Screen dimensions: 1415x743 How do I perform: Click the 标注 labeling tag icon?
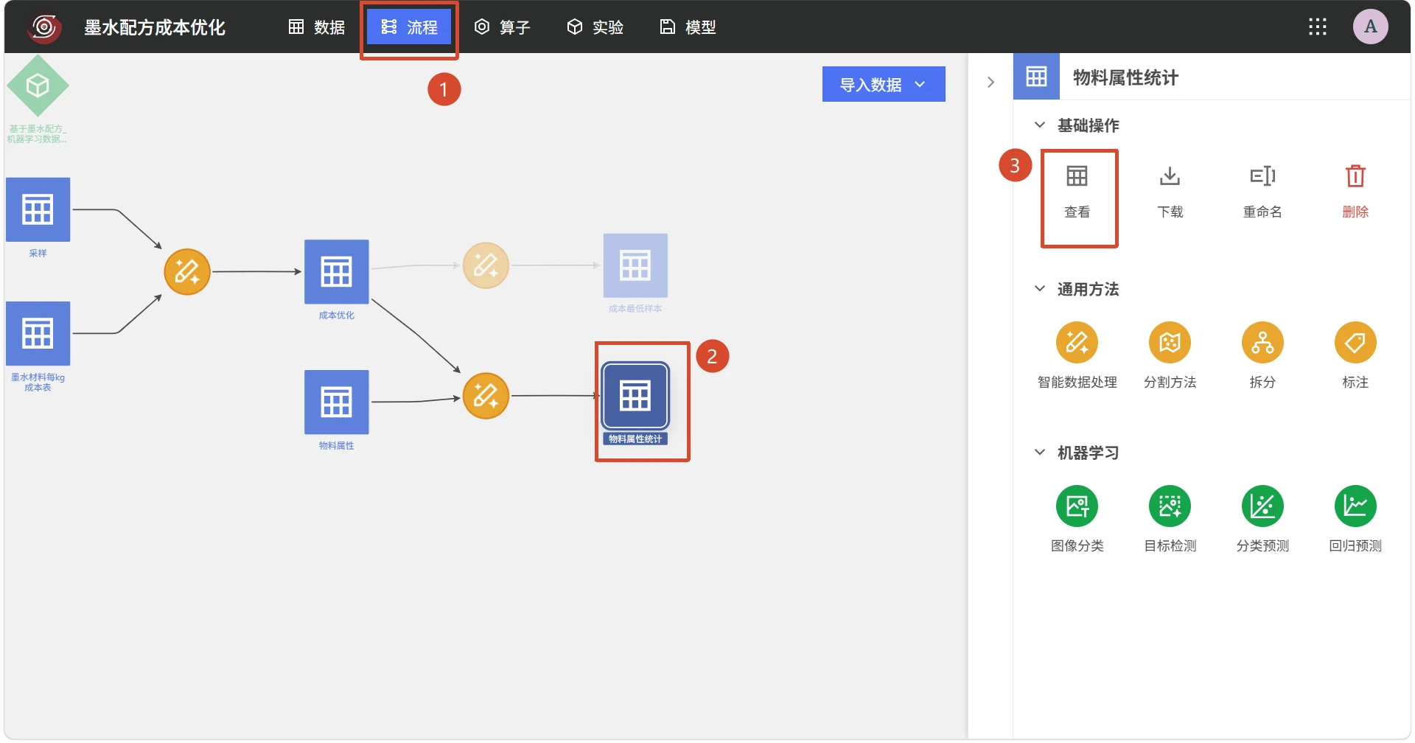point(1355,343)
